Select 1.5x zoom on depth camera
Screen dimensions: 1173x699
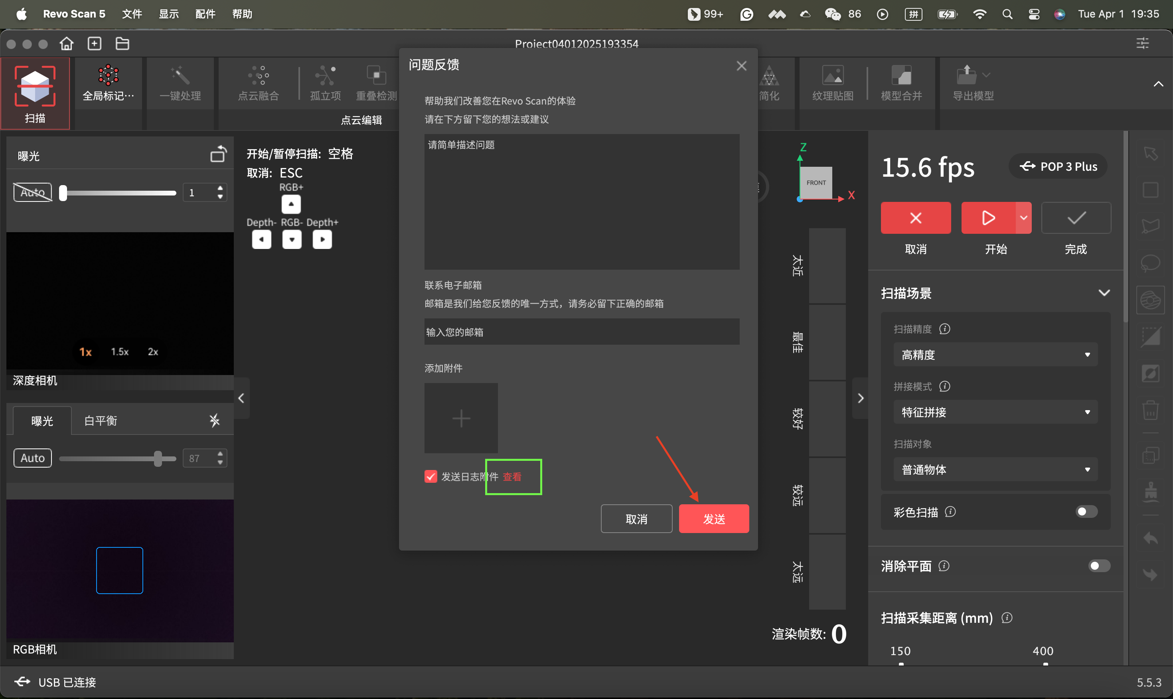[x=120, y=351]
